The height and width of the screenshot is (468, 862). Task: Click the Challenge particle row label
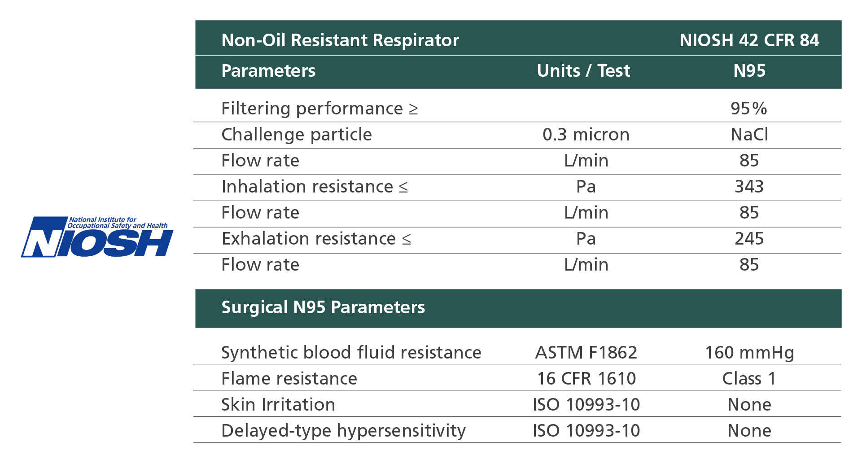(297, 135)
